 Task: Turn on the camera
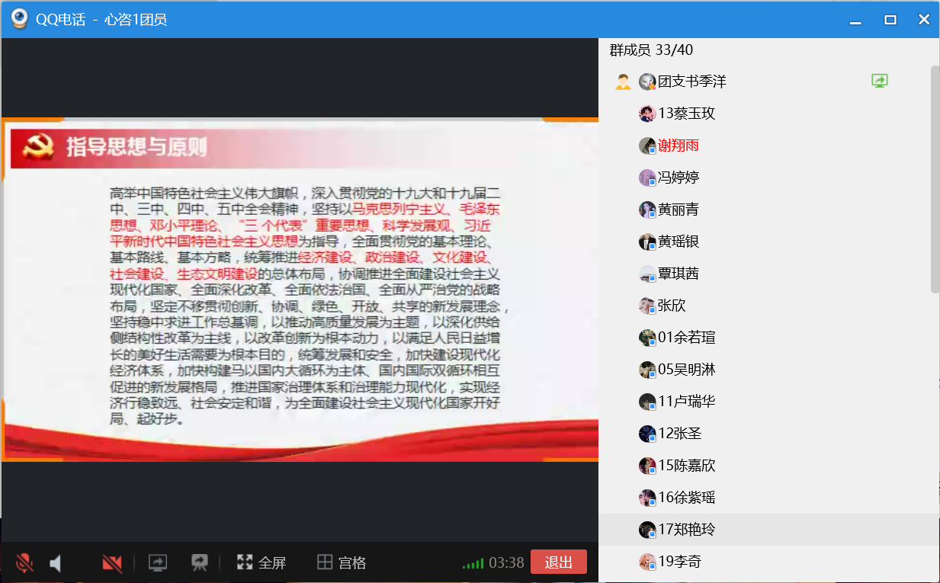[112, 563]
